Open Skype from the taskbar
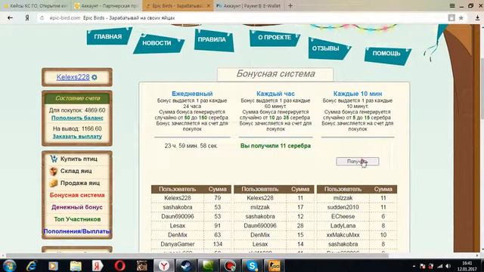The height and width of the screenshot is (272, 484). 252,266
